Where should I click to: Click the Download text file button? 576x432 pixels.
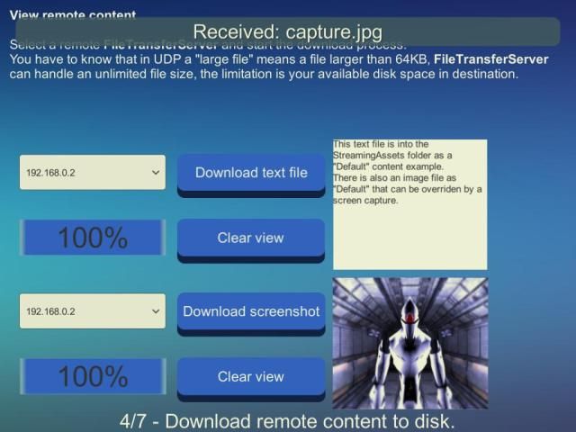[251, 173]
